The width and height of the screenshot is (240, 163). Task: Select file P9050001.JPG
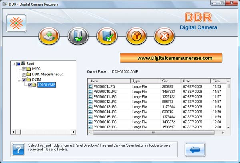[104, 86]
